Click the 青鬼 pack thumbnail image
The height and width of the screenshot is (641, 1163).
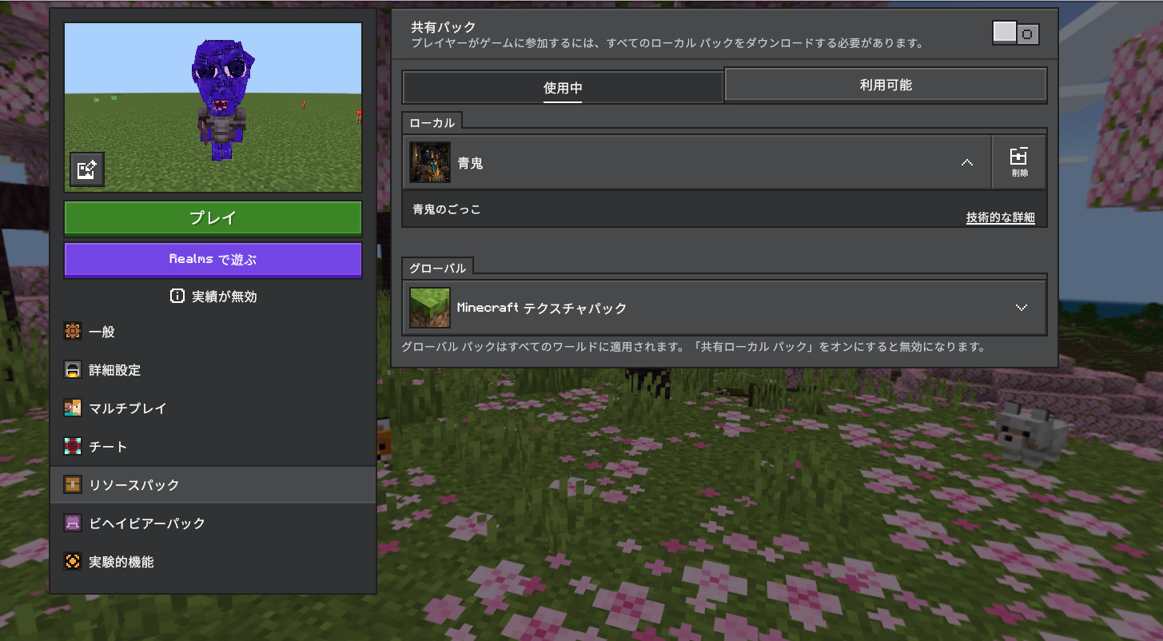point(430,162)
